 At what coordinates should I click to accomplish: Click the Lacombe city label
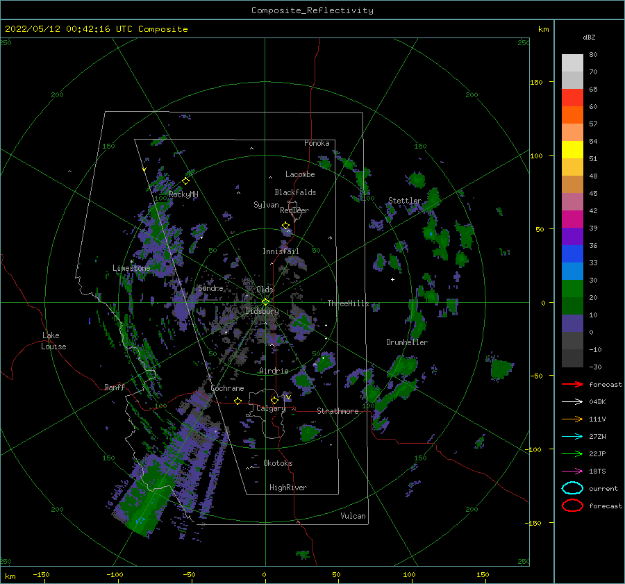pos(300,174)
